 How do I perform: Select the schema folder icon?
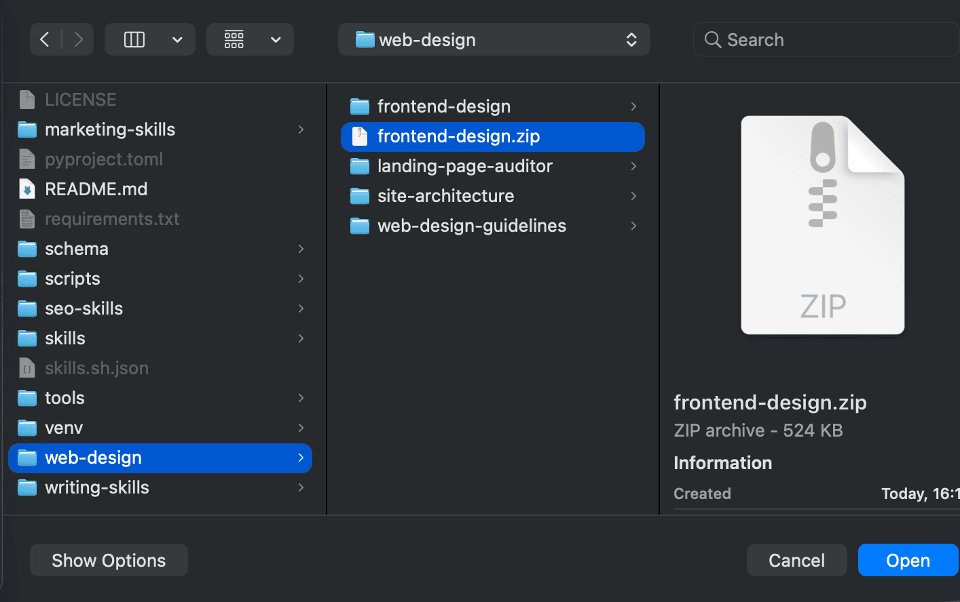tap(27, 249)
